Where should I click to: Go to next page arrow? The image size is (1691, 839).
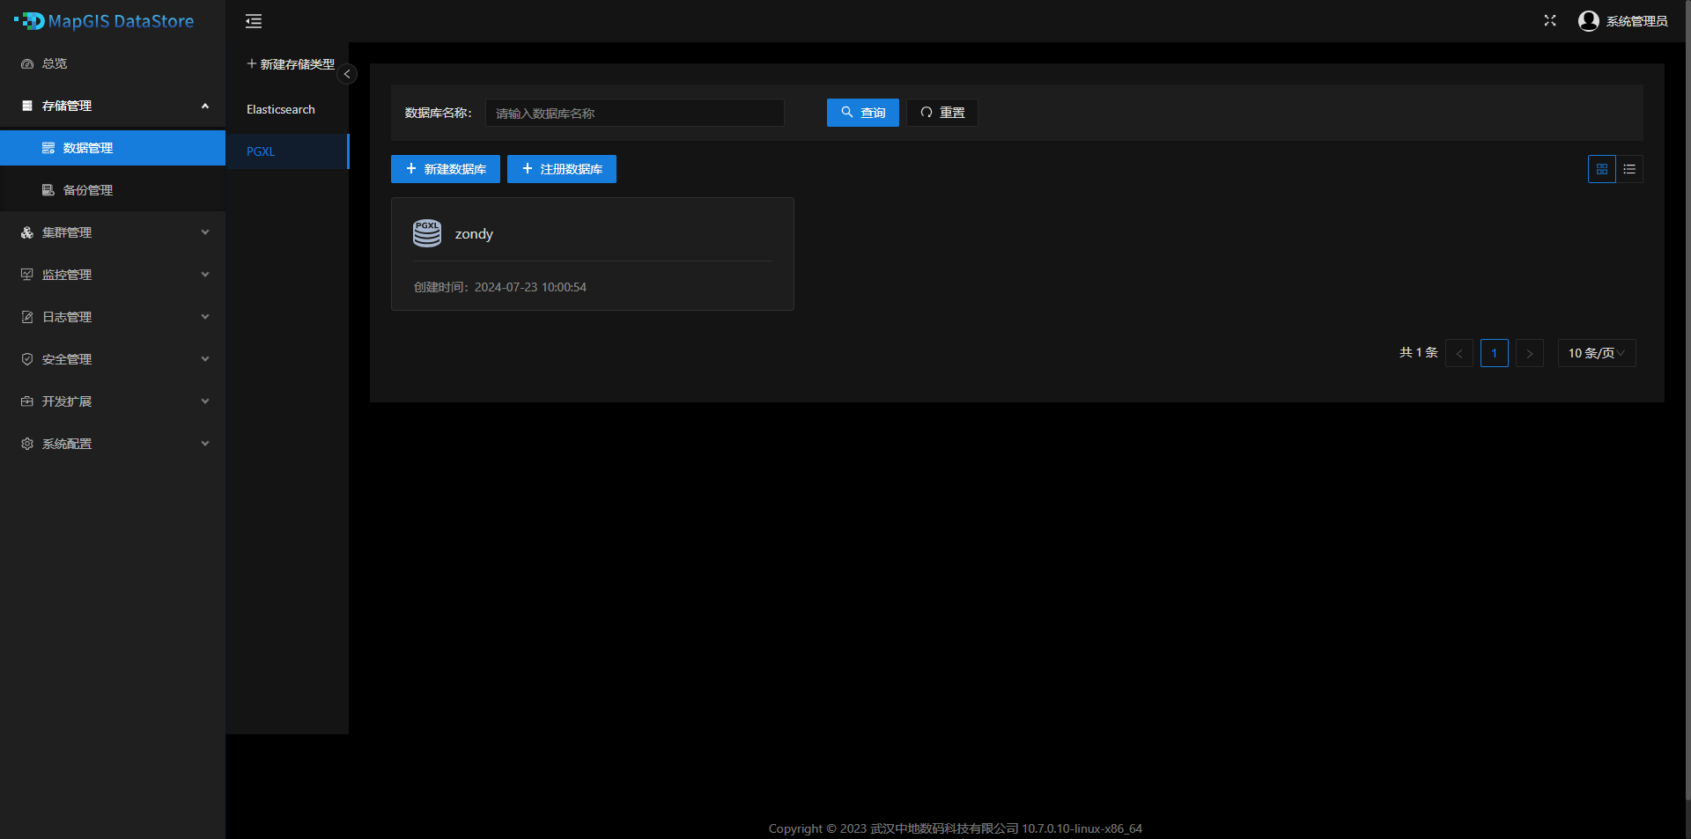pos(1530,353)
